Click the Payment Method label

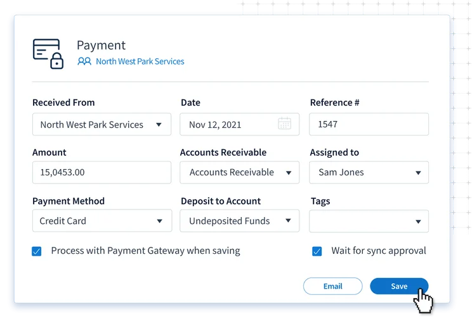tap(69, 201)
